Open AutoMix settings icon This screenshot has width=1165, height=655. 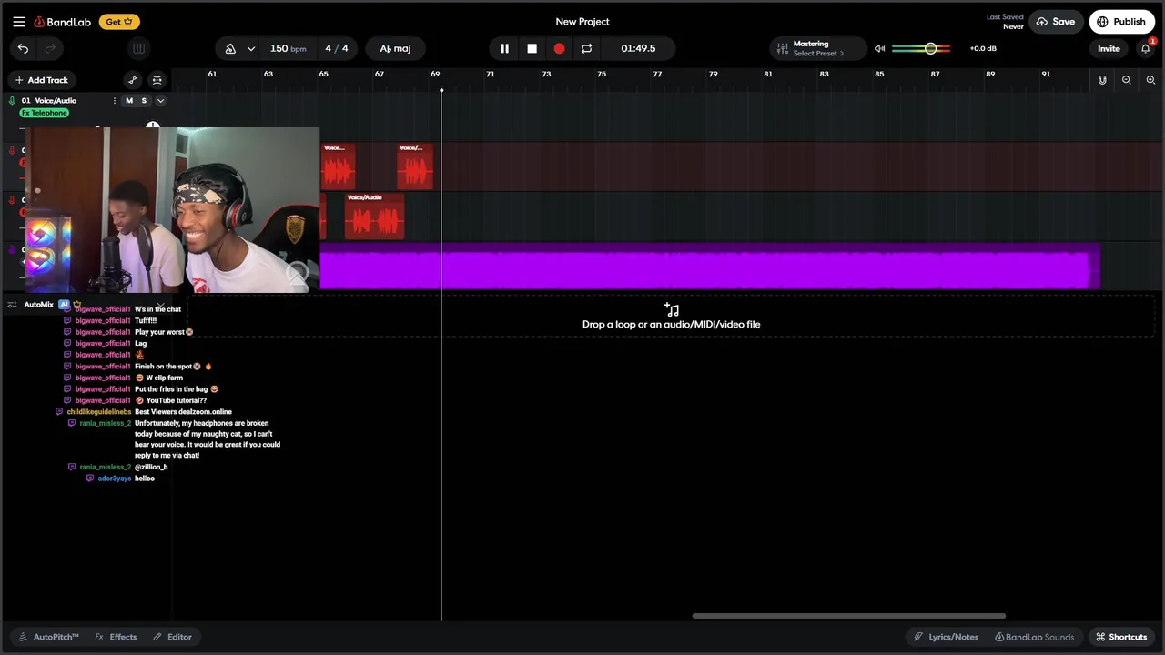[x=13, y=305]
